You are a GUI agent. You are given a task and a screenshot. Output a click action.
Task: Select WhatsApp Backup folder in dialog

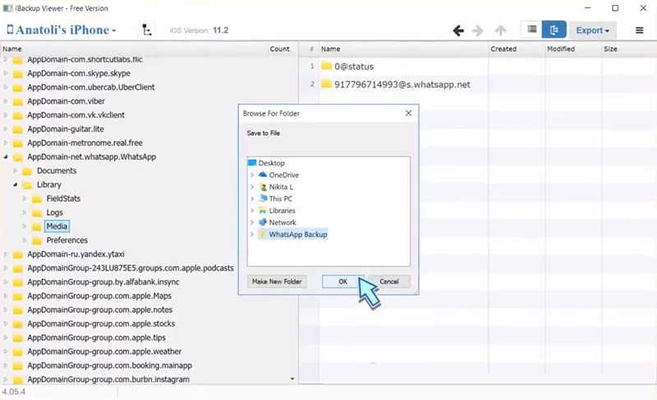coord(297,234)
